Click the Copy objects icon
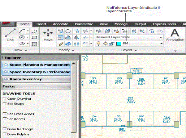Image resolution: width=186 pixels, height=138 pixels. [60, 31]
